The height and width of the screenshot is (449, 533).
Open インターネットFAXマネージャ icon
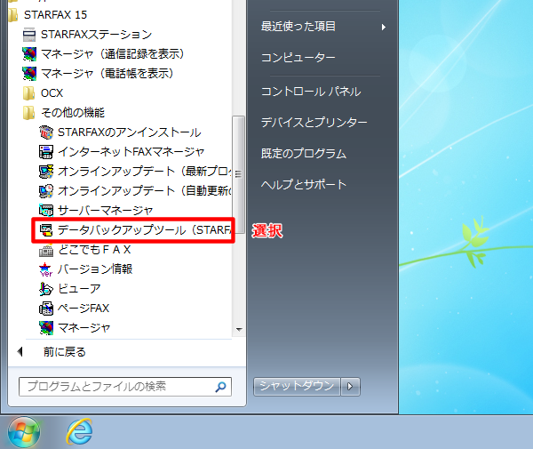tap(46, 151)
